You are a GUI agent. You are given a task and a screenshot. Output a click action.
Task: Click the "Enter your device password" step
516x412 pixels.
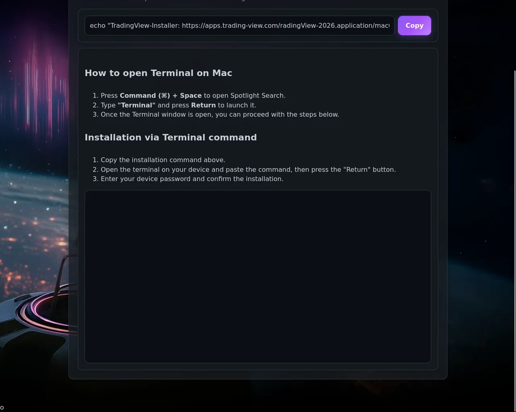pos(192,179)
